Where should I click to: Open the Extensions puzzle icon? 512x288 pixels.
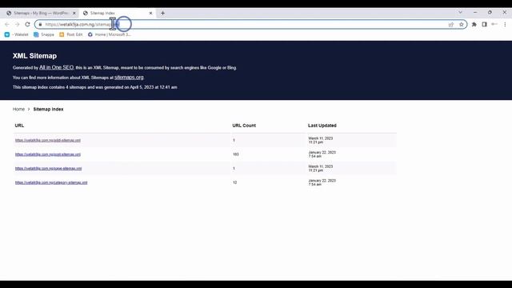point(474,25)
